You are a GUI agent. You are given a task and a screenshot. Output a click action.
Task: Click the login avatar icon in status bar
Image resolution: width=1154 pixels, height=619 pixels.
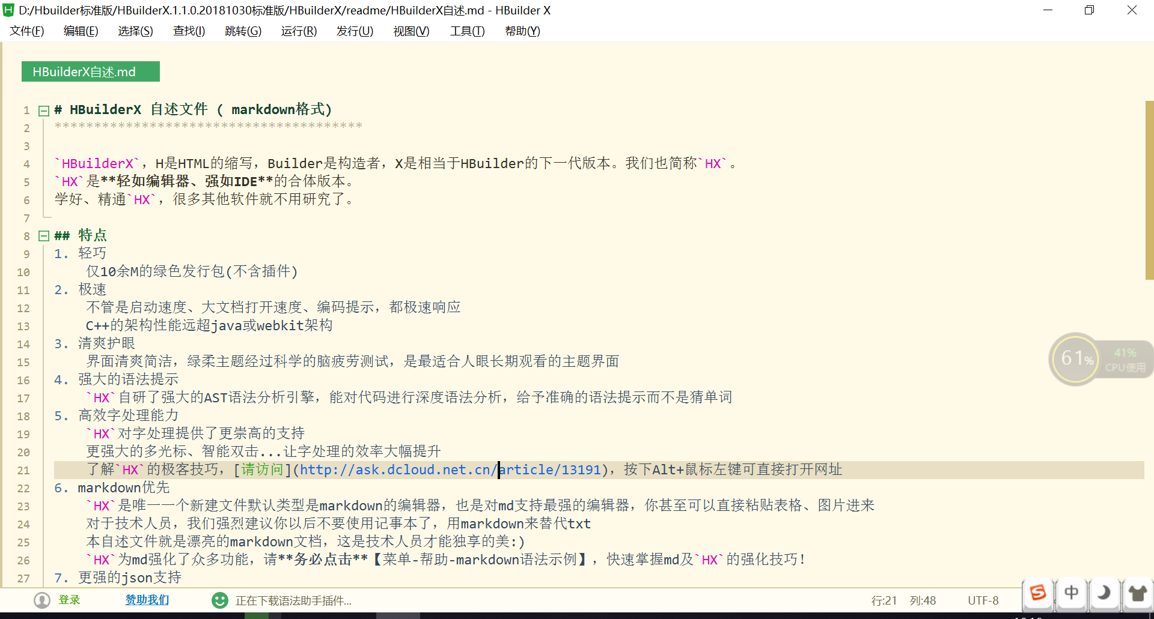[42, 600]
